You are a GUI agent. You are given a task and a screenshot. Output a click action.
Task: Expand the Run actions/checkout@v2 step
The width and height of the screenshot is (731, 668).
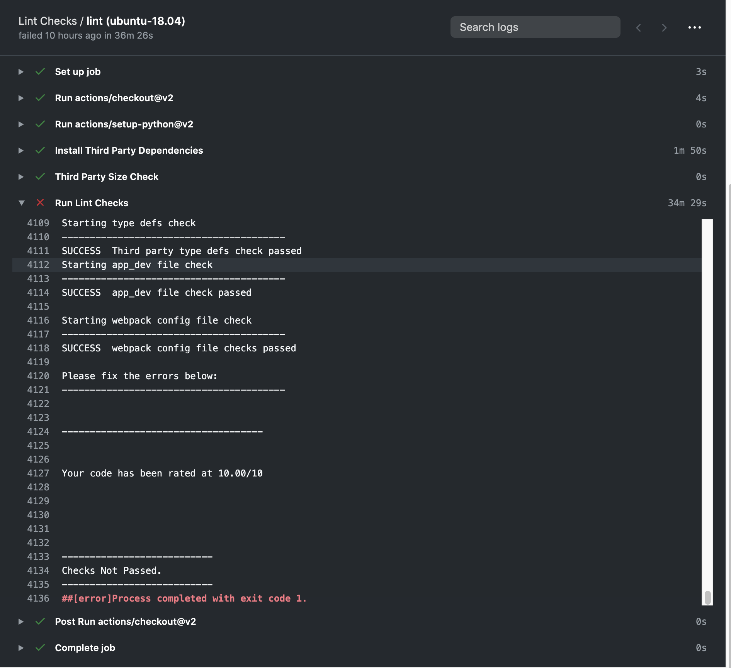21,98
